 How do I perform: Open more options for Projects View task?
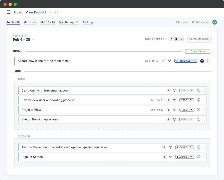click(x=204, y=110)
